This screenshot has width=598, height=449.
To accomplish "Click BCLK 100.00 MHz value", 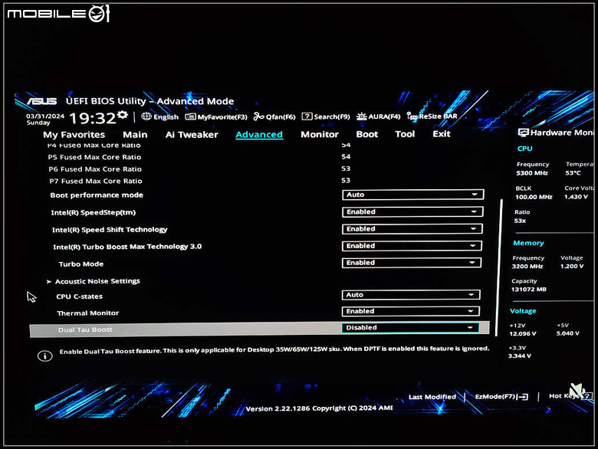I will coord(534,197).
